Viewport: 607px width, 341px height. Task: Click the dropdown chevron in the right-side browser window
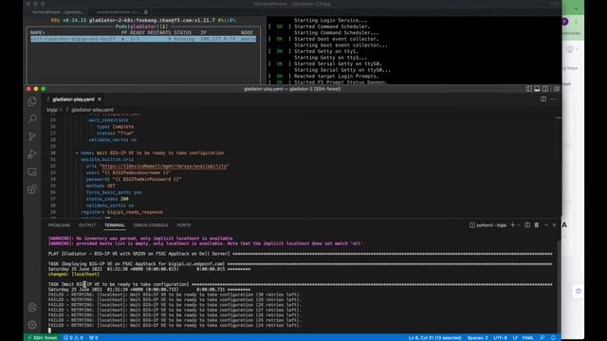tap(576, 9)
